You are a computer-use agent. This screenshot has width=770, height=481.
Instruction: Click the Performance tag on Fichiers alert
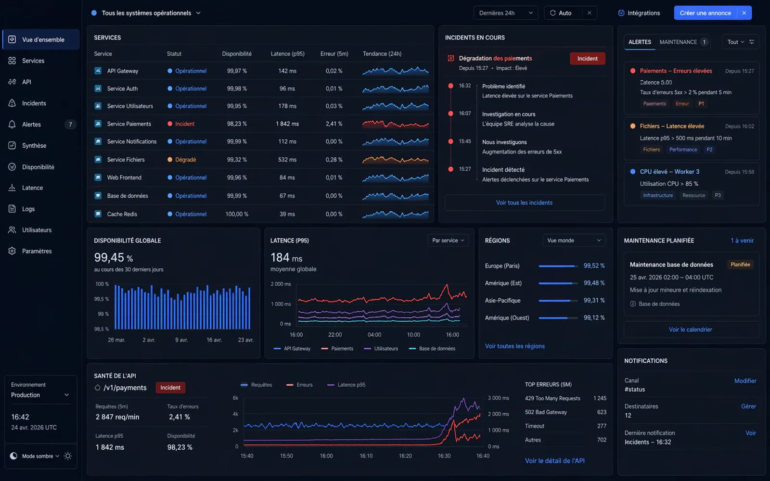pos(683,150)
